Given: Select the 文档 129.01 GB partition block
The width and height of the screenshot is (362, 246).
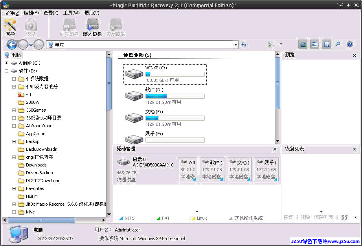Looking at the screenshot, I should [x=239, y=170].
